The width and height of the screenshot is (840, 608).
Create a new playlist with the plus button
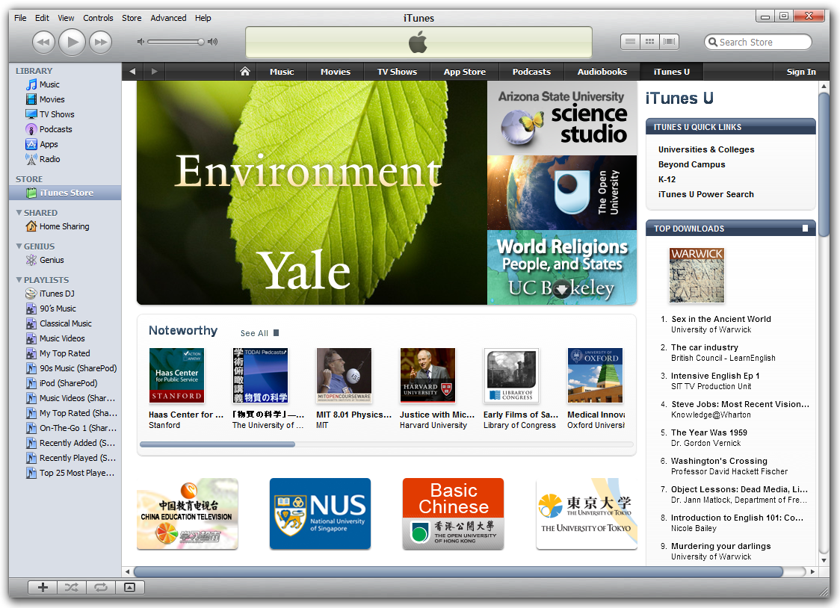[x=43, y=588]
